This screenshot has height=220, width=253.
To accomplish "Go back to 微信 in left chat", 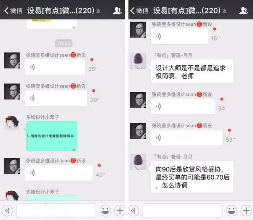I will click(13, 11).
